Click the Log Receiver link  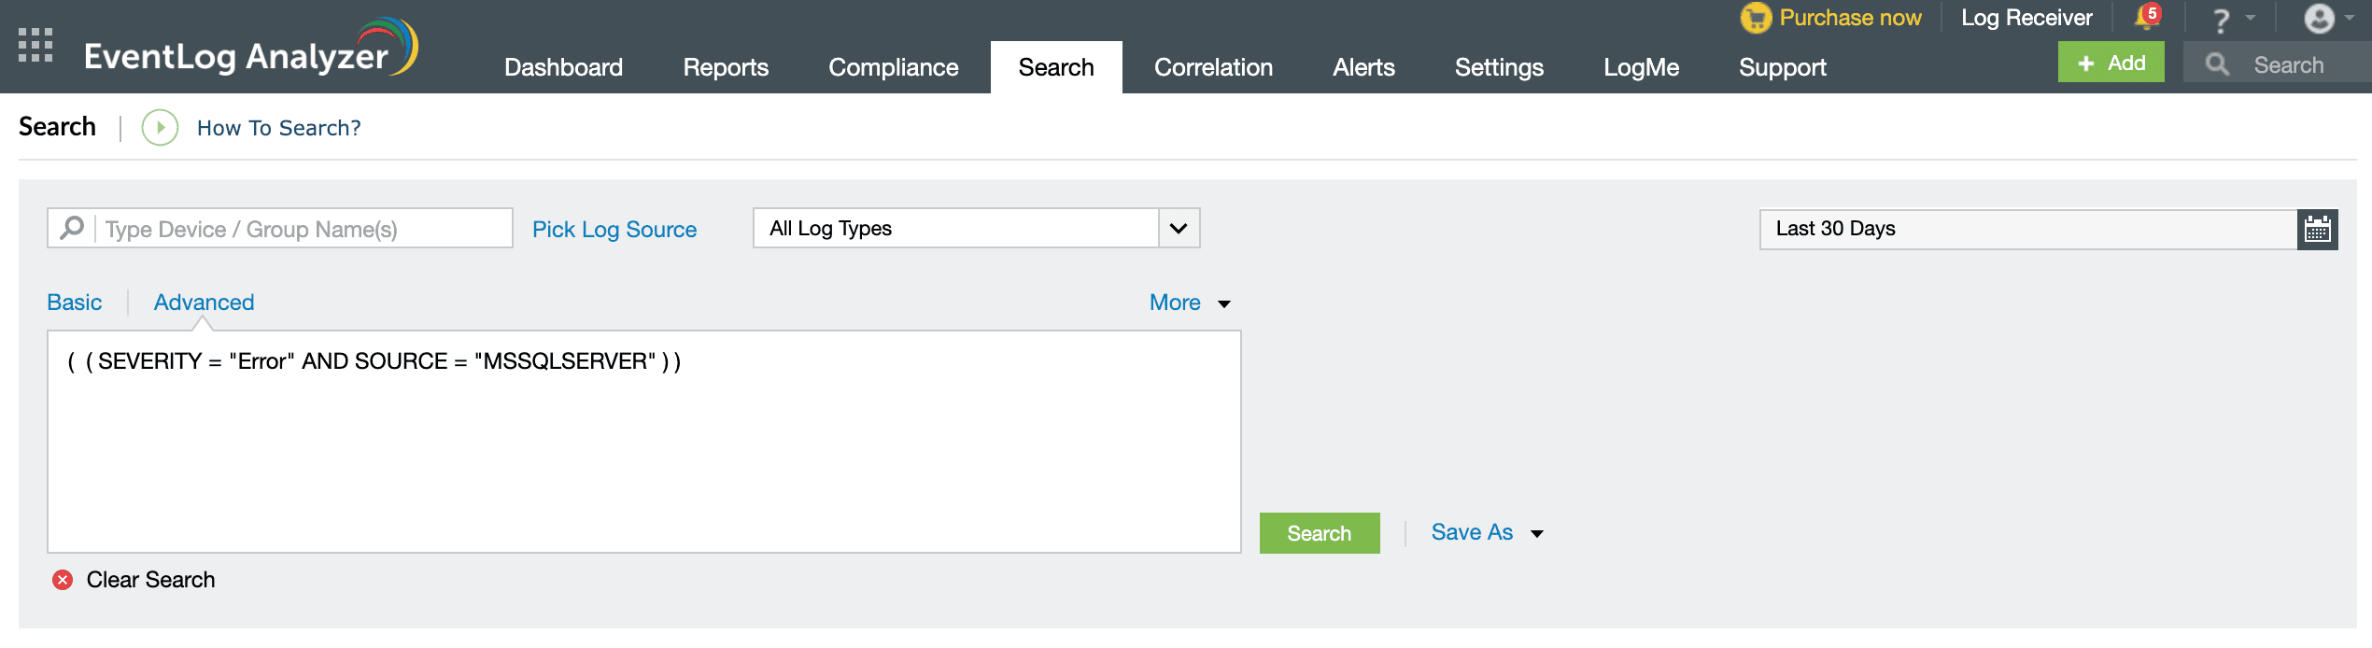2026,18
